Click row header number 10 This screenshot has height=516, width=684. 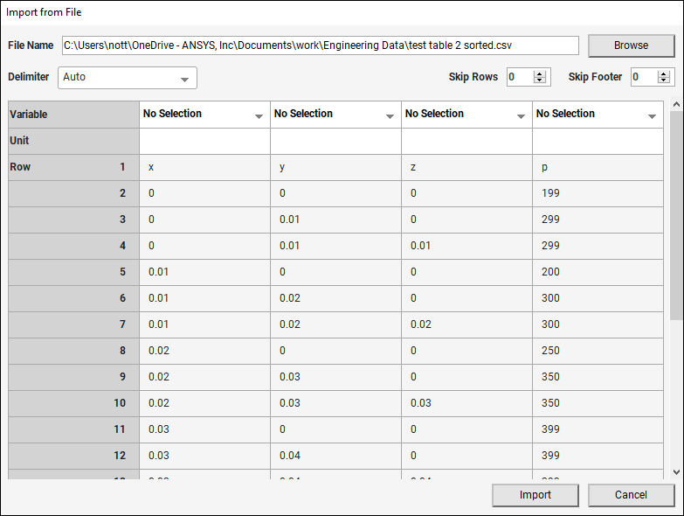73,403
